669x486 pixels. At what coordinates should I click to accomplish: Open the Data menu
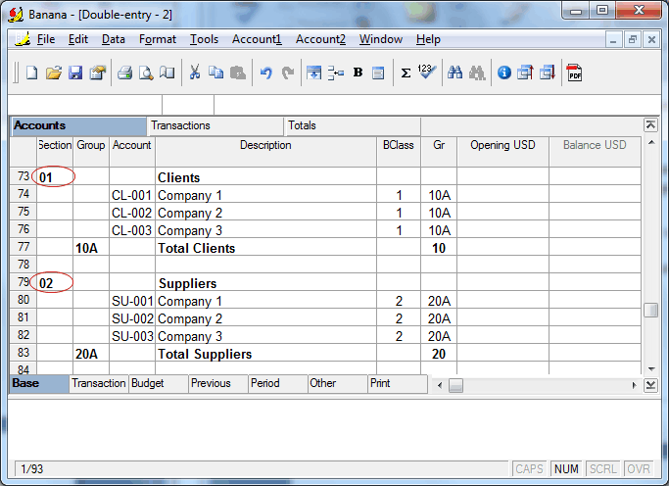pos(113,39)
